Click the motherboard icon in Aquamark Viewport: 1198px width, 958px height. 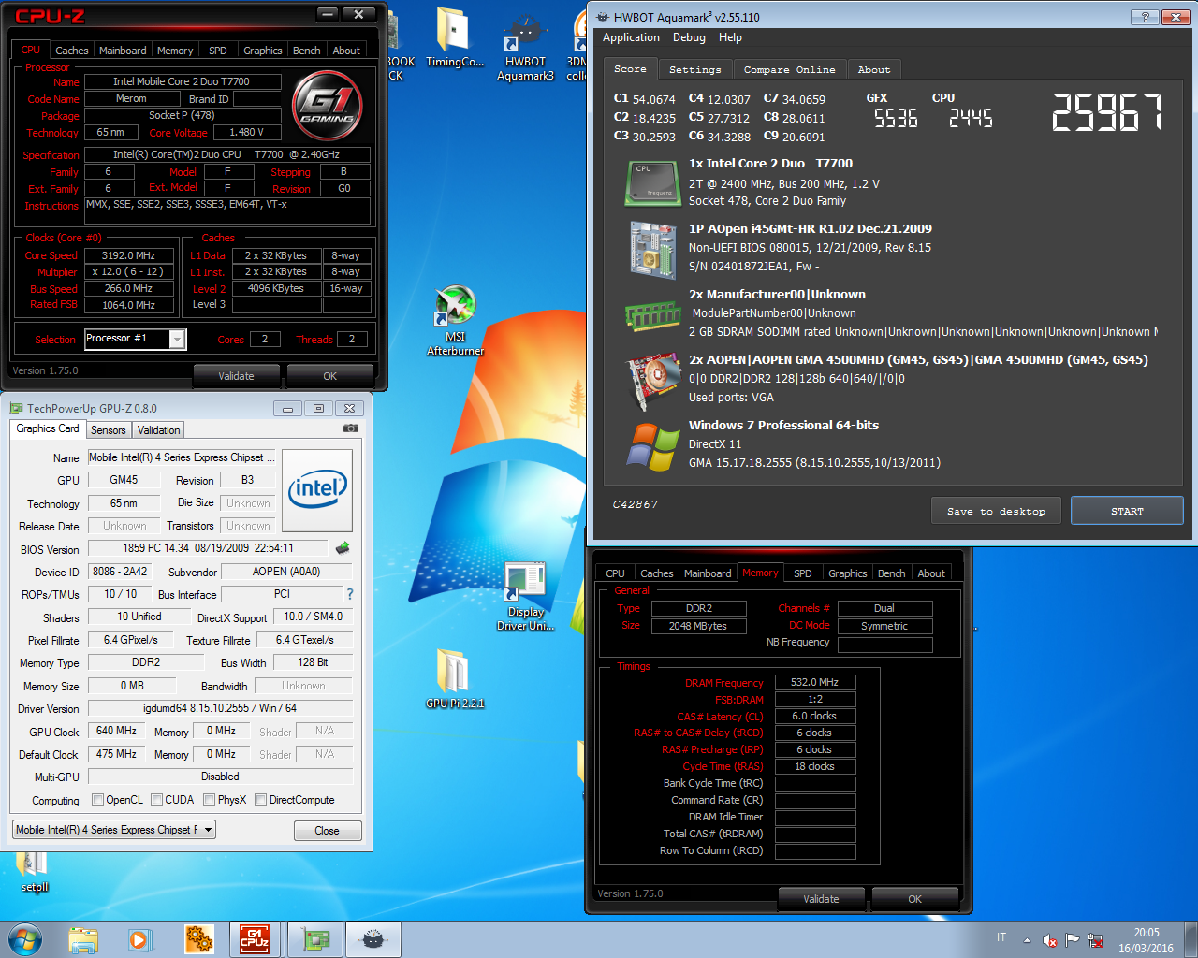click(652, 250)
